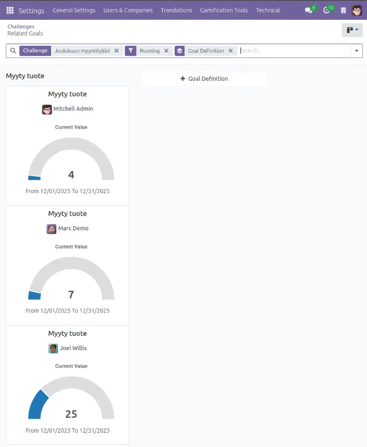The width and height of the screenshot is (367, 447).
Task: Expand the search options dropdown arrow
Action: 356,51
